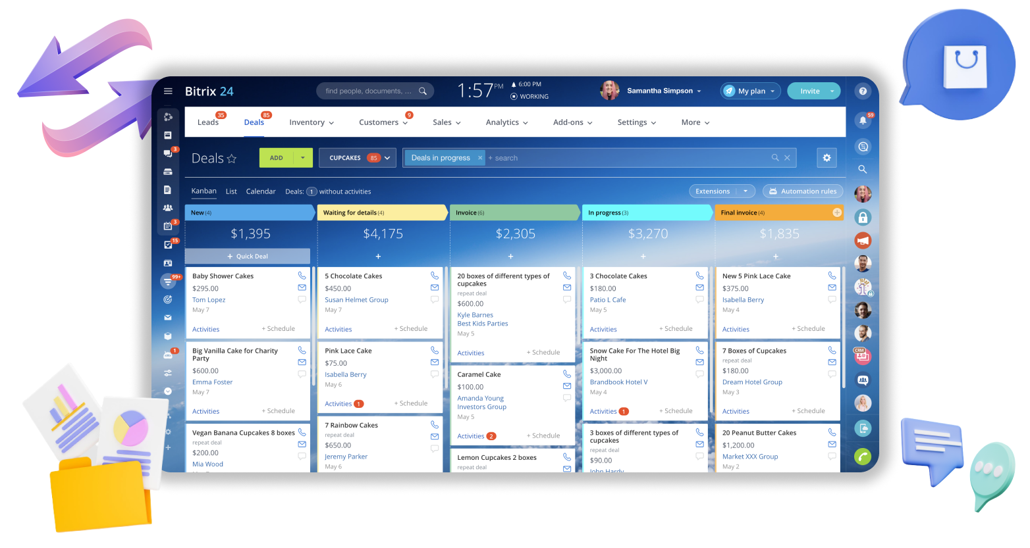1030x548 pixels.
Task: Expand the Settings menu
Action: tap(637, 122)
